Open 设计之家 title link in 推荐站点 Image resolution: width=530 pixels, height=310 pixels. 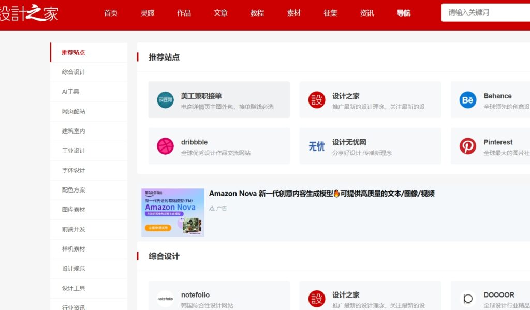pos(346,96)
